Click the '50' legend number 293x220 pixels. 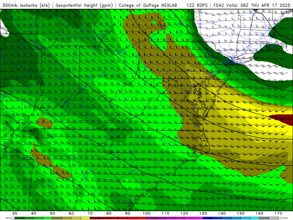[x=52, y=213]
